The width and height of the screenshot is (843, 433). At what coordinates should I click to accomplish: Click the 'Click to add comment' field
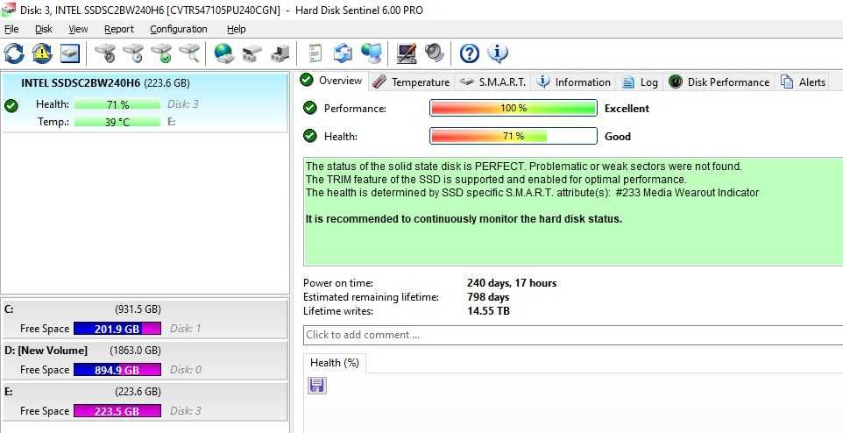coord(573,335)
